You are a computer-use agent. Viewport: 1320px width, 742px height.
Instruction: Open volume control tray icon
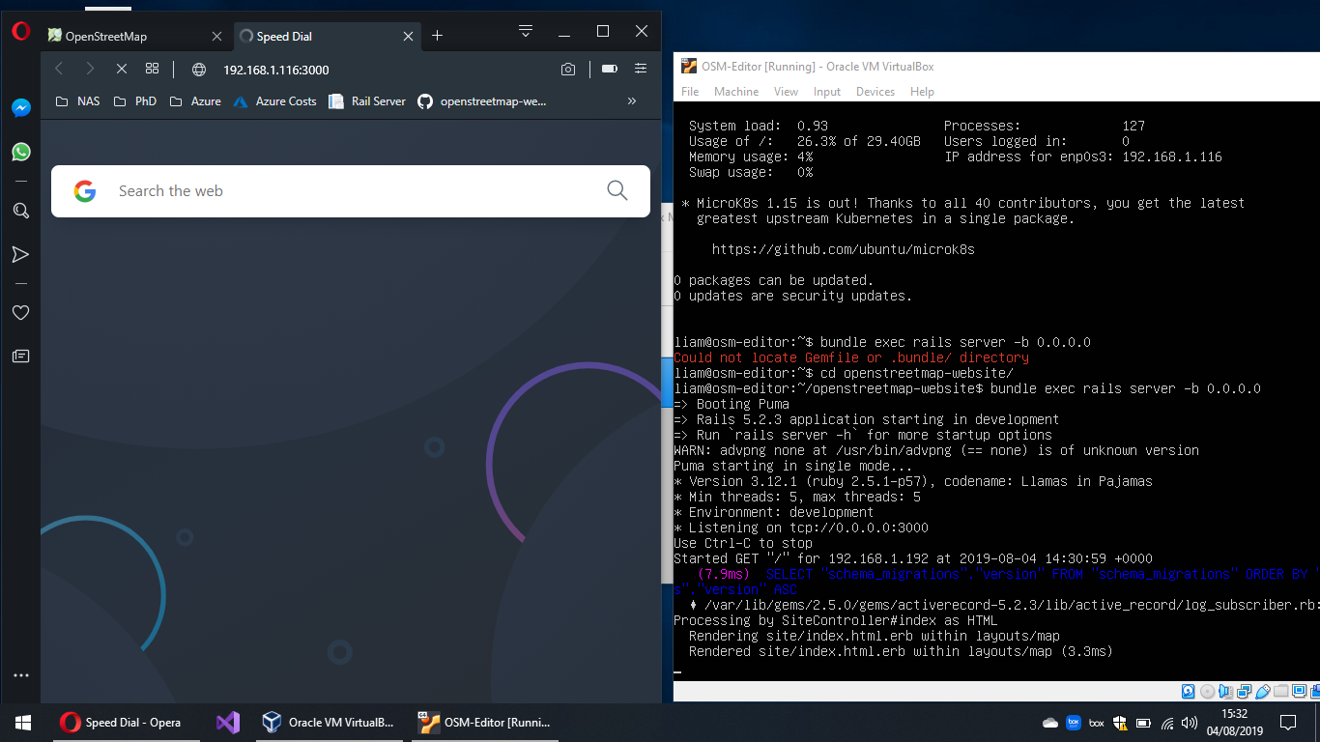pos(1190,723)
